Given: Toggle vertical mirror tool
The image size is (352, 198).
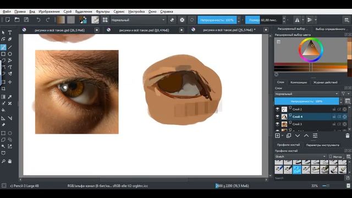Looking at the screenshot, I should click(310, 20).
